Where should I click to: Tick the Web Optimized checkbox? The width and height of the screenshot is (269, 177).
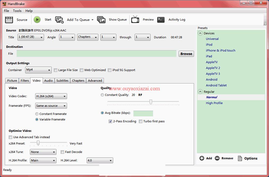click(x=81, y=70)
